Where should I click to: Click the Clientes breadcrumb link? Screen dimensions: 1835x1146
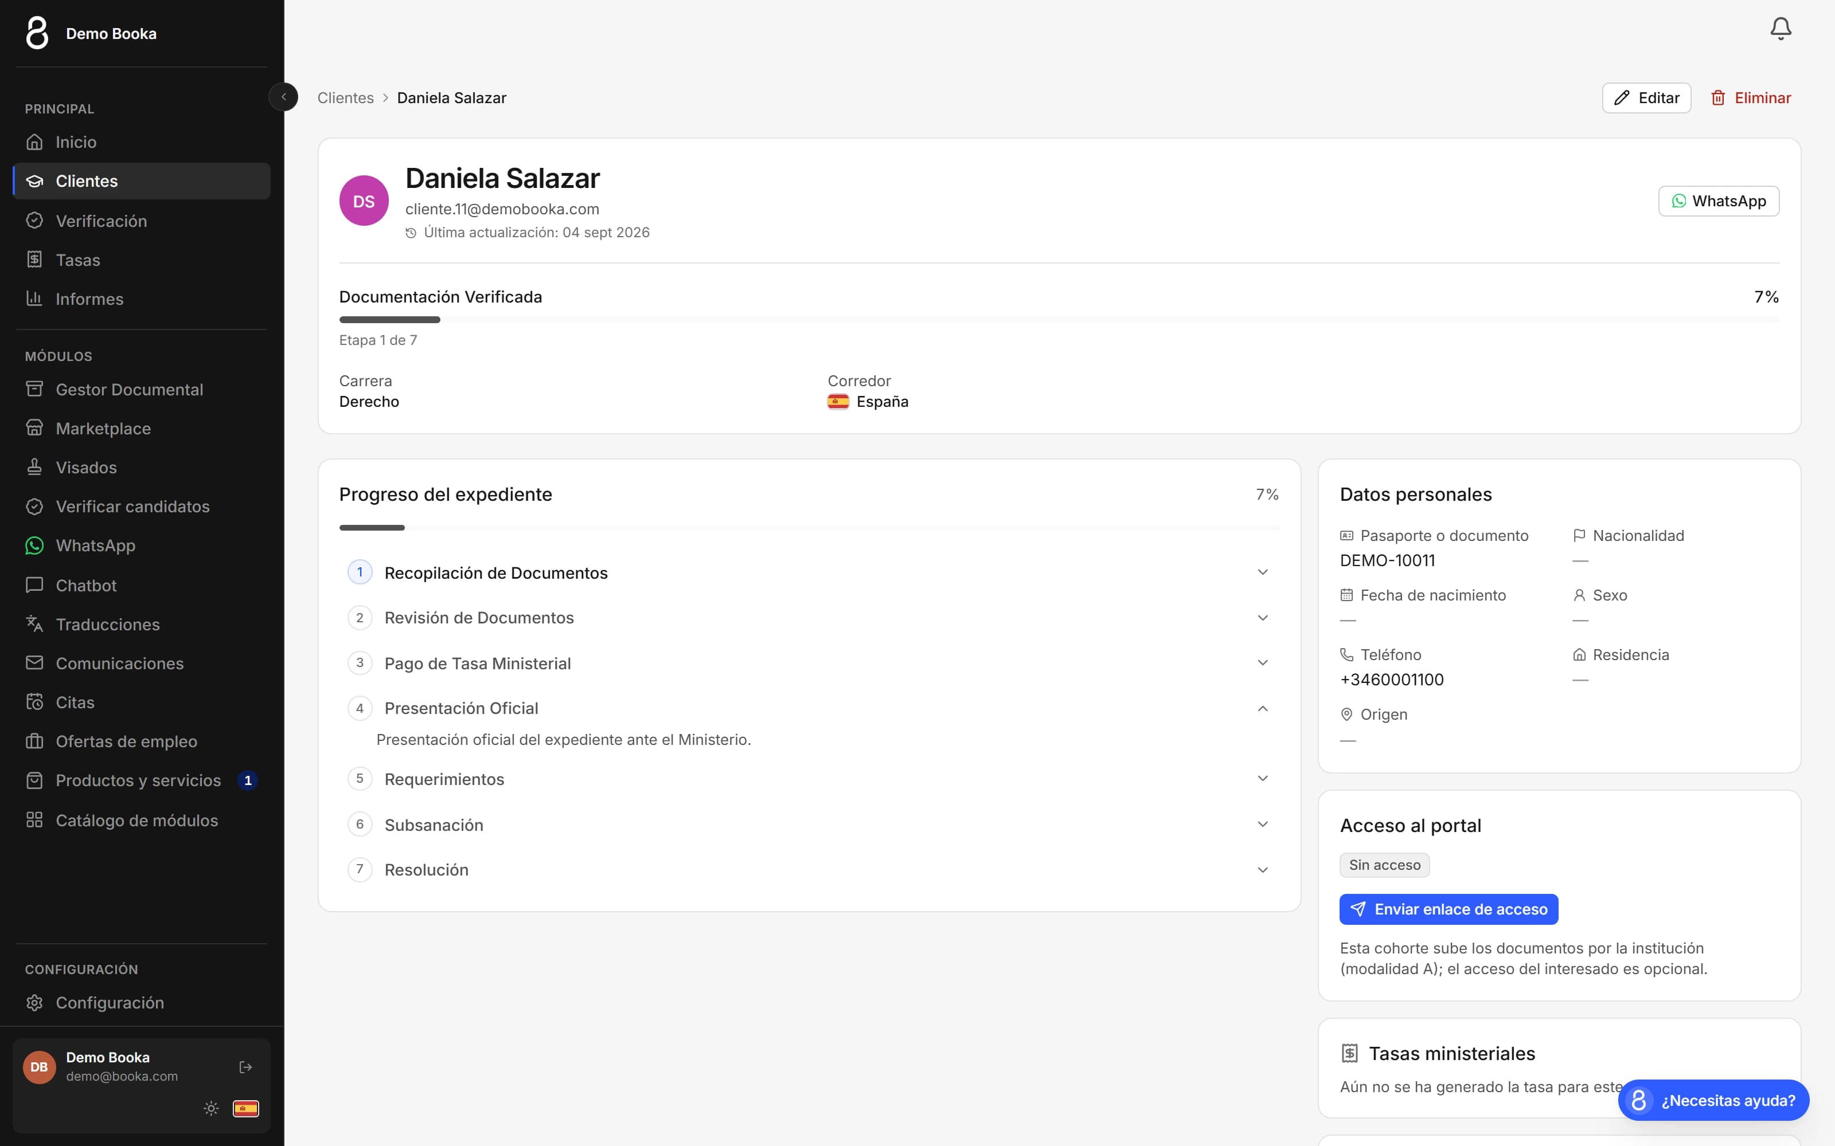click(x=345, y=98)
